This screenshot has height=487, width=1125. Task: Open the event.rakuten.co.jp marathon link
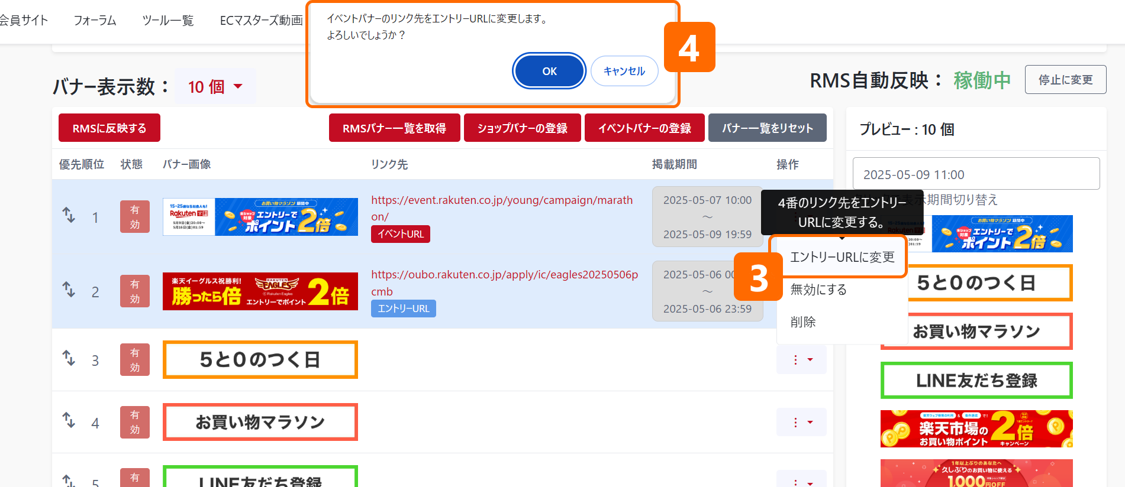coord(502,208)
